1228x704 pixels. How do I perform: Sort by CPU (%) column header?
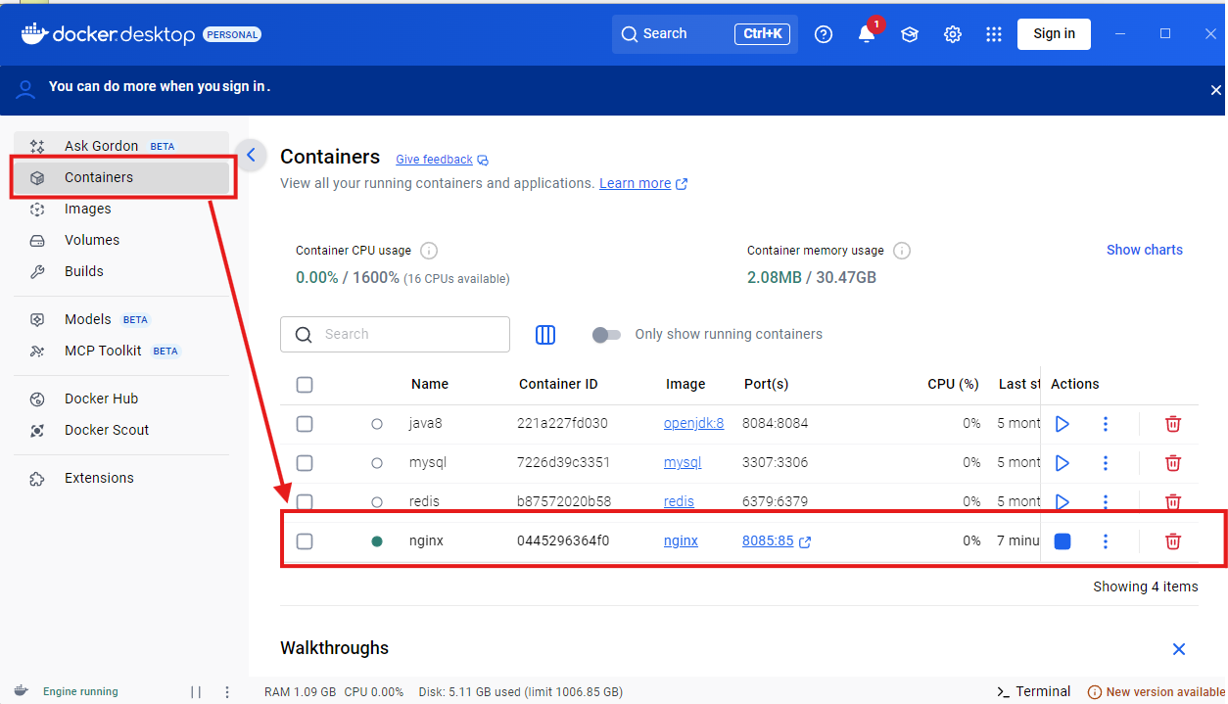pos(953,384)
